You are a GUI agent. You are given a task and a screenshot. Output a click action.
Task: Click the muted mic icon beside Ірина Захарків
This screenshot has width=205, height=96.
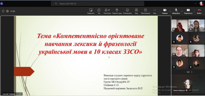click(x=187, y=91)
